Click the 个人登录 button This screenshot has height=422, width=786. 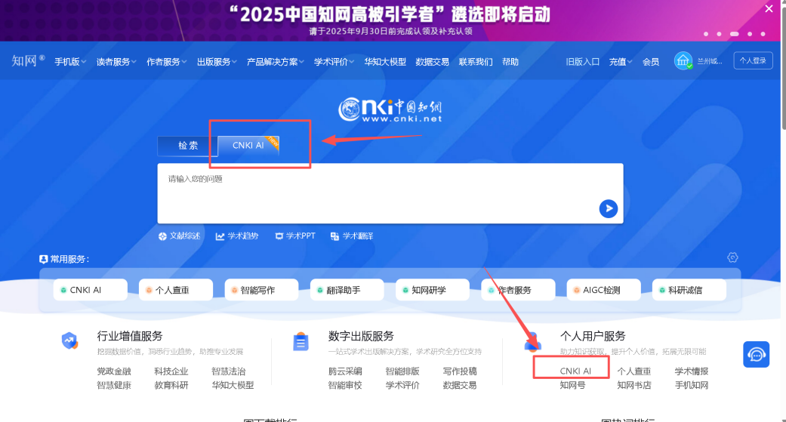coord(752,61)
